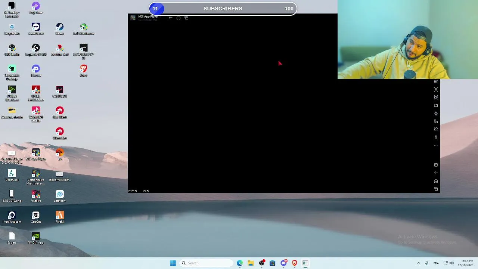Select the CapCut desktop shortcut
Image resolution: width=478 pixels, height=269 pixels.
tap(36, 217)
